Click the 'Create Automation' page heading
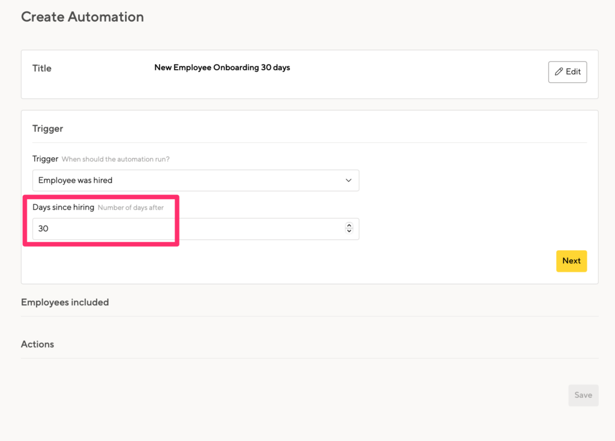Screen dimensions: 615x441 82,17
